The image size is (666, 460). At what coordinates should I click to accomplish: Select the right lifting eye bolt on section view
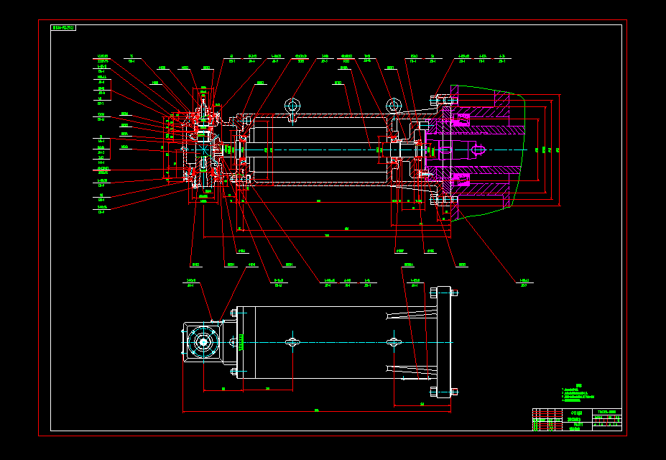(x=394, y=106)
